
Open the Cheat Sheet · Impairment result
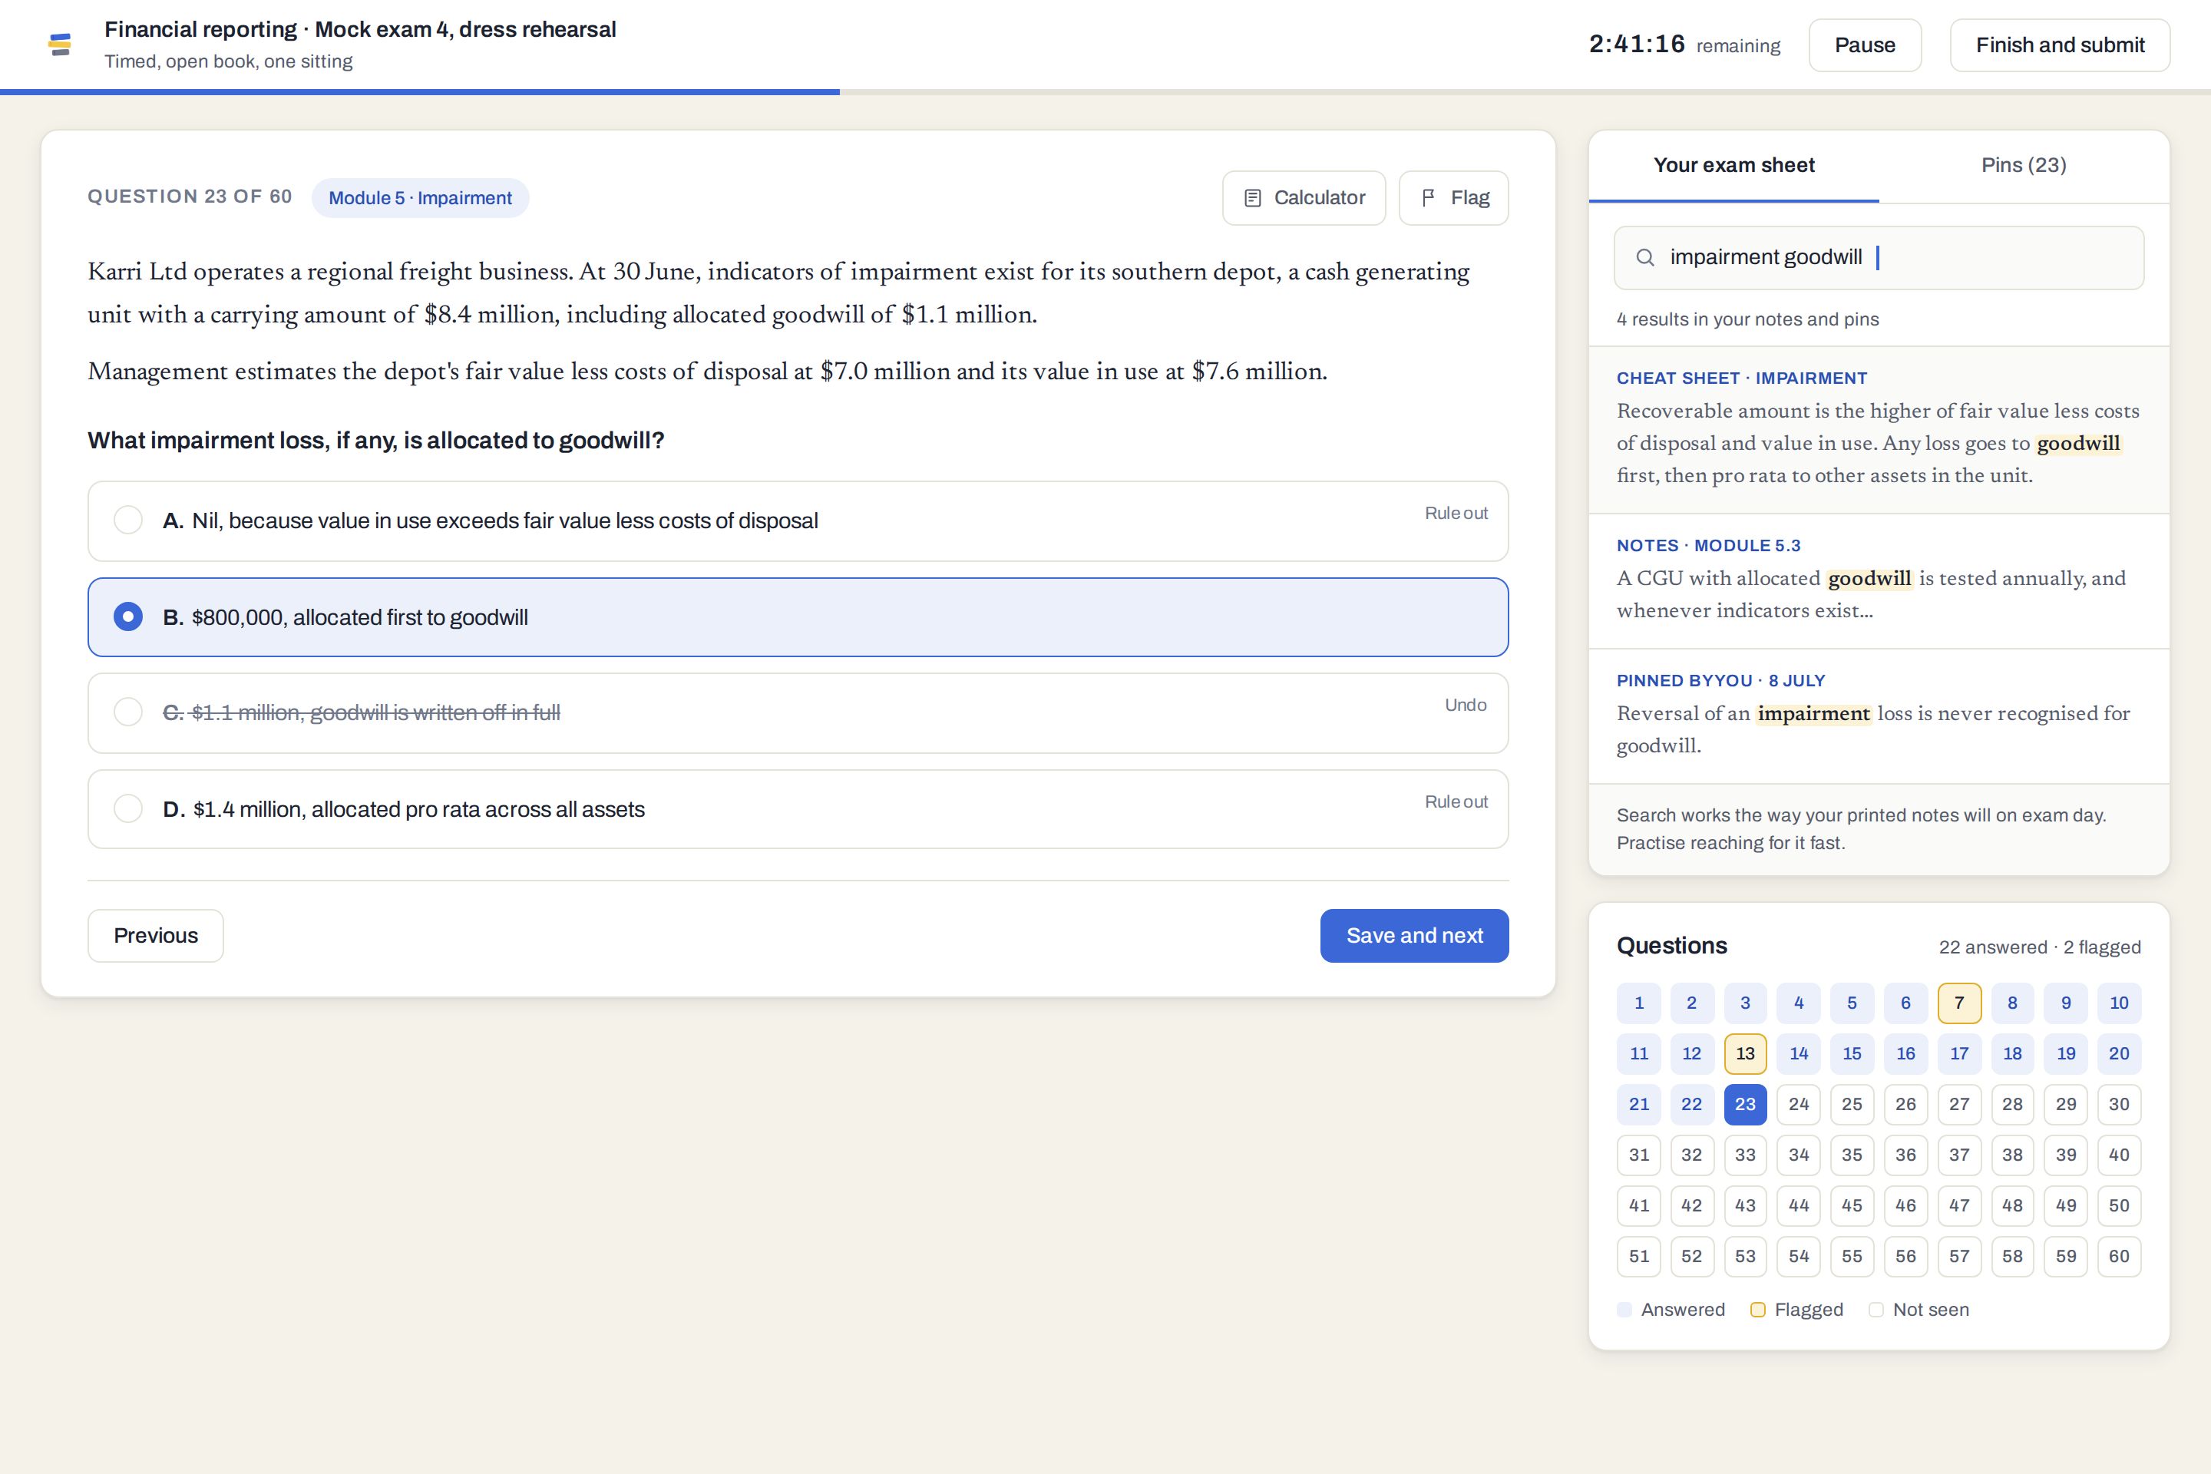pyautogui.click(x=1879, y=430)
